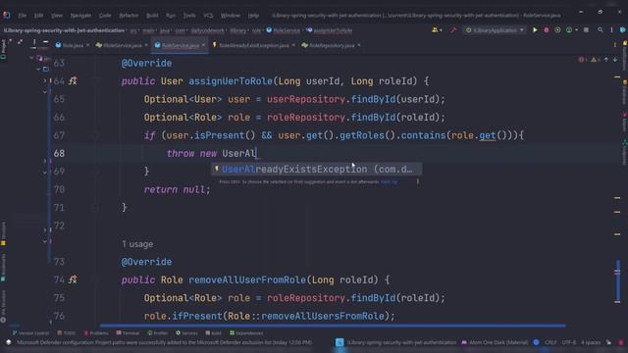This screenshot has height=353, width=628.
Task: Open Code With Me dropdown arrow
Action: [x=441, y=30]
